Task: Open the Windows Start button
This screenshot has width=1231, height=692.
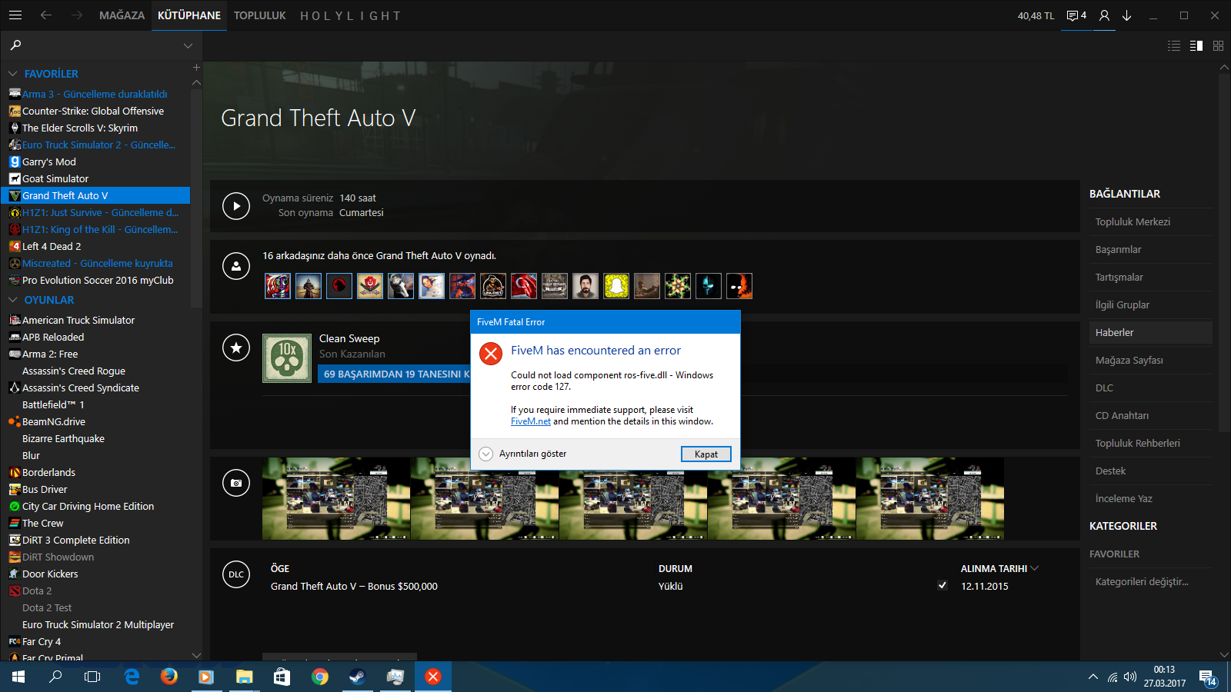Action: point(18,677)
